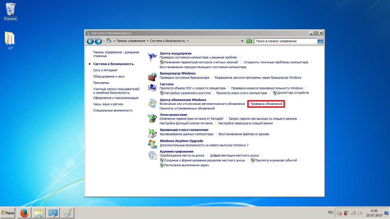Click the control panel icon in the address bar
Screen dimensions: 390x219
(109, 41)
